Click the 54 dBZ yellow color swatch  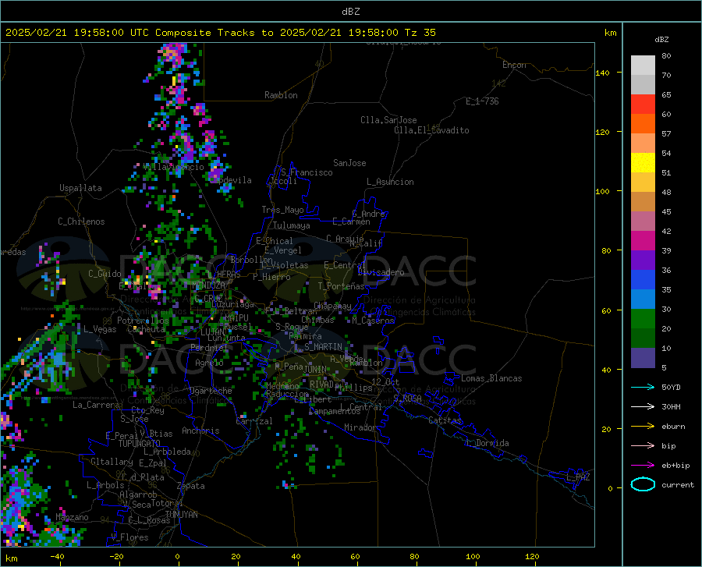coord(643,162)
